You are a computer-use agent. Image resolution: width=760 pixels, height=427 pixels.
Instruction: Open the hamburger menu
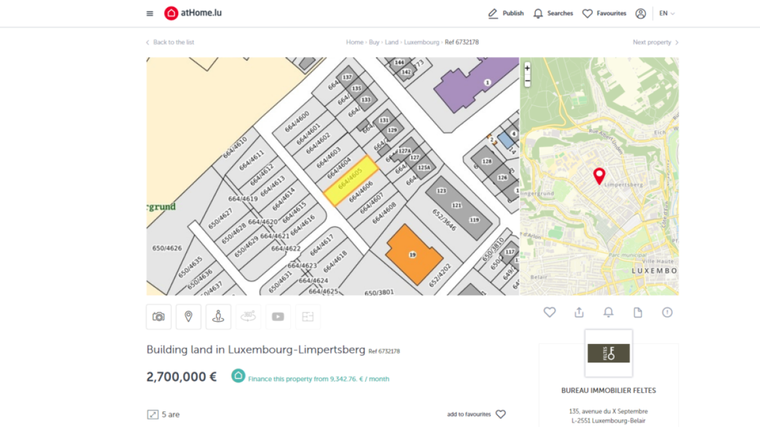(150, 14)
